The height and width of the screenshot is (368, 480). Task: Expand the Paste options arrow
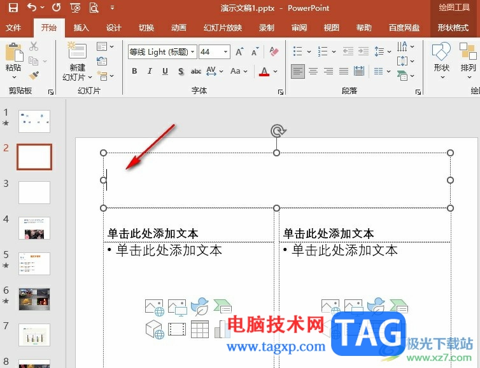coord(14,78)
